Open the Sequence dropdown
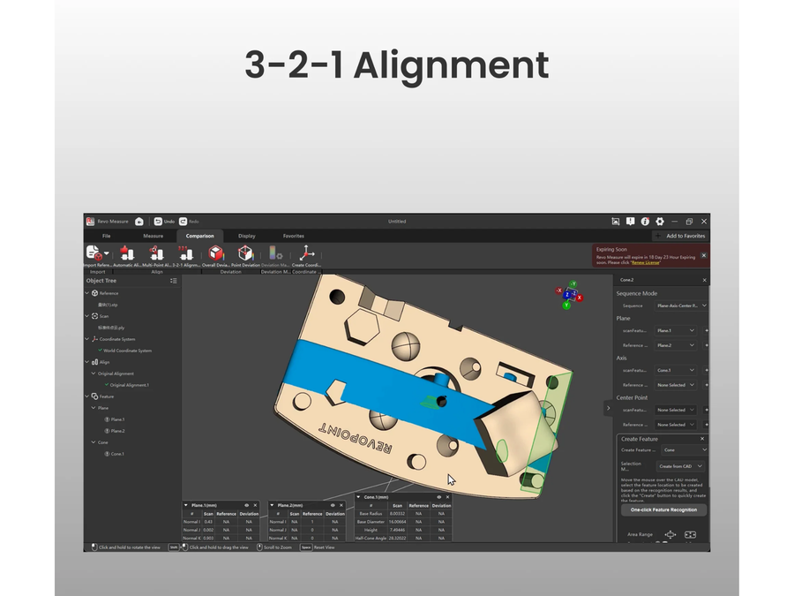 pyautogui.click(x=681, y=306)
